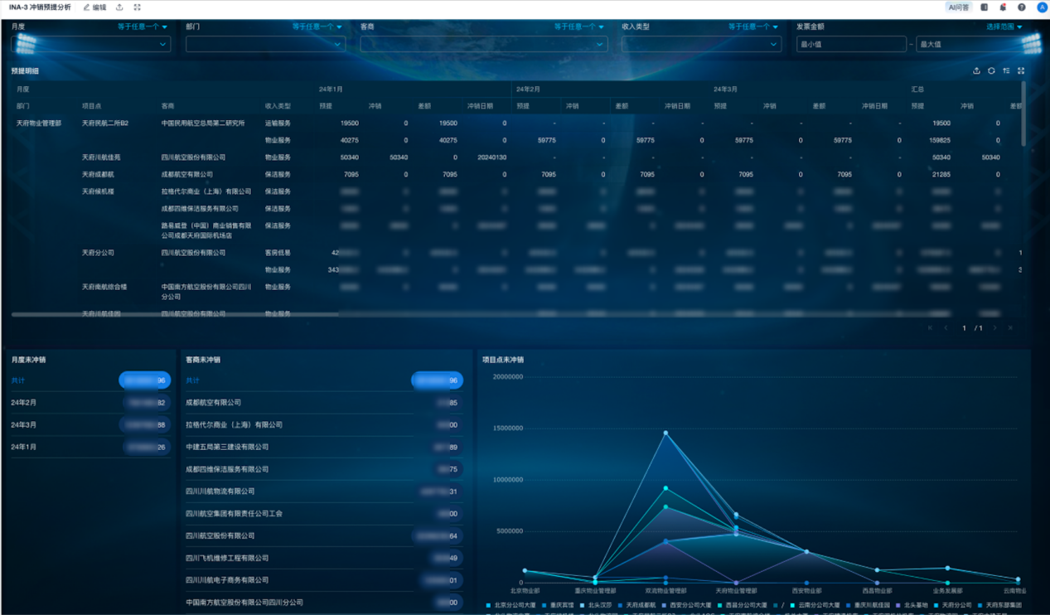This screenshot has height=615, width=1050.
Task: Maximize the 预提明细 table panel
Action: pyautogui.click(x=1021, y=71)
